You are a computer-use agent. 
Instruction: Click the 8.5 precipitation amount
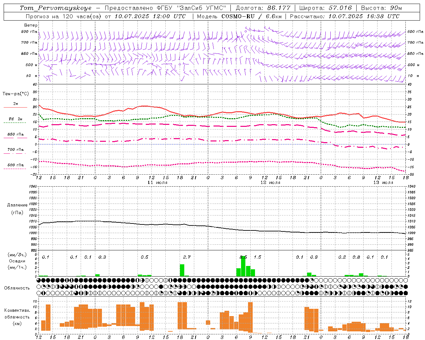click(243, 257)
